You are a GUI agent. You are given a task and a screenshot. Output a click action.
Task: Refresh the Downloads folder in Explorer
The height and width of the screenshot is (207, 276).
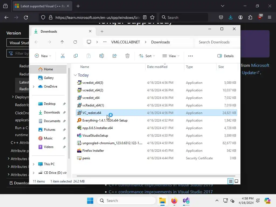[75, 42]
